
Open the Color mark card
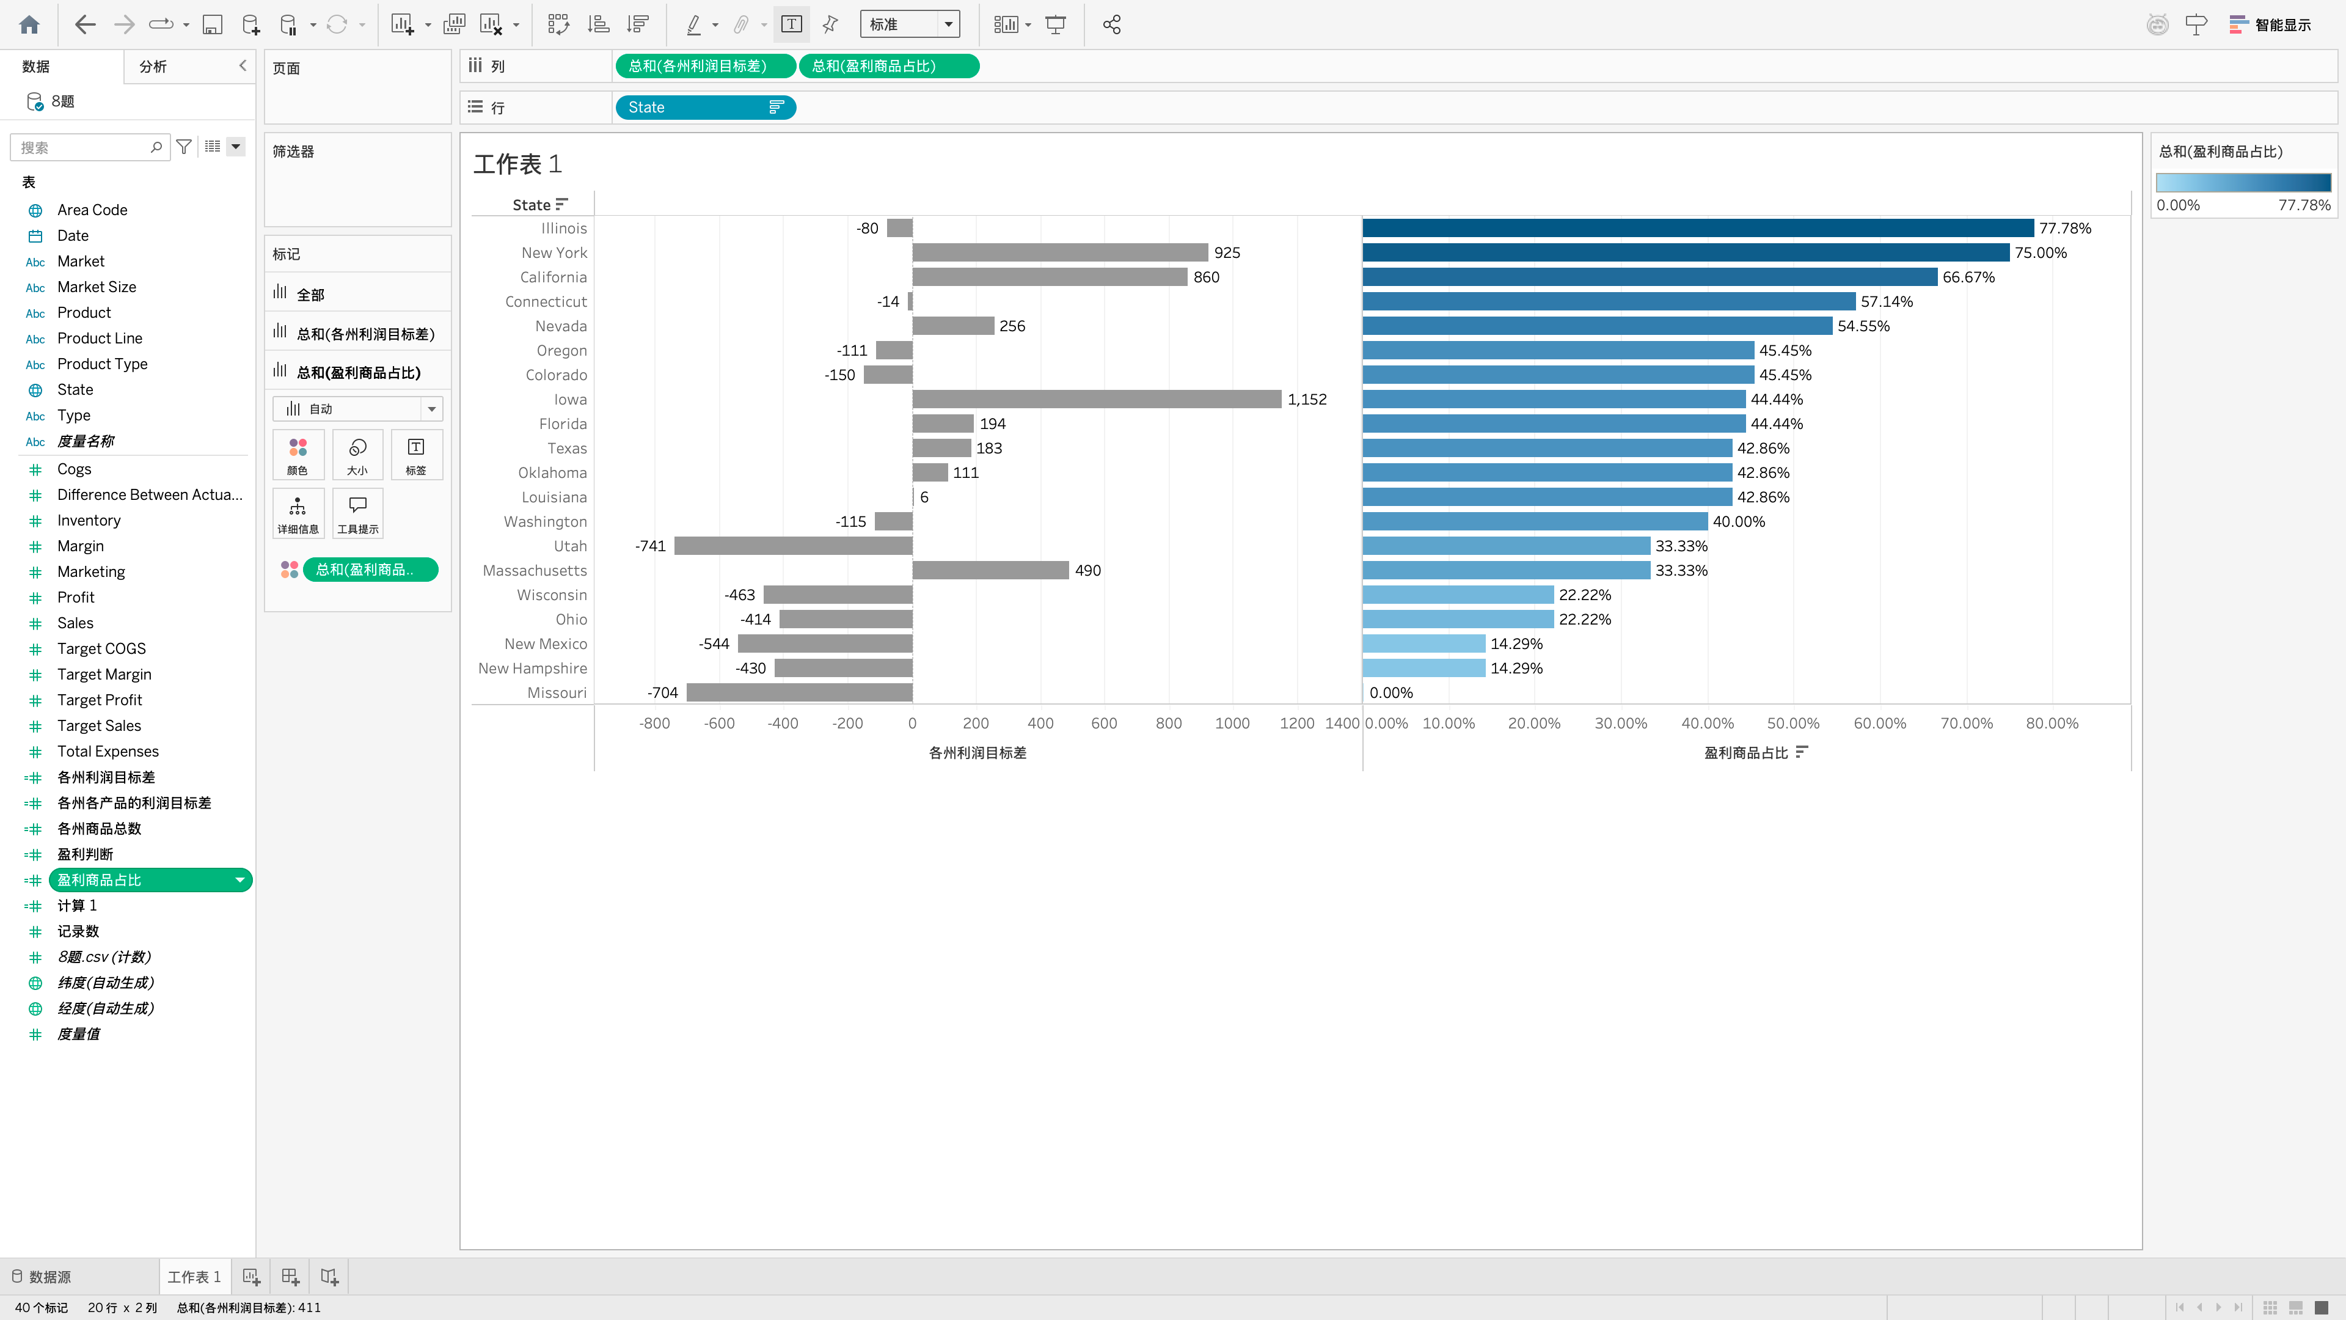point(298,455)
